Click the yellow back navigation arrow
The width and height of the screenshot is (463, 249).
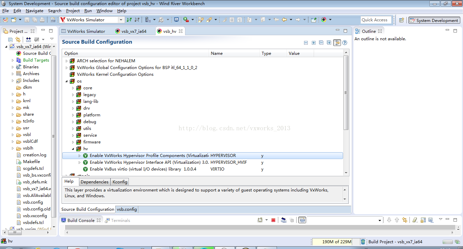[284, 20]
